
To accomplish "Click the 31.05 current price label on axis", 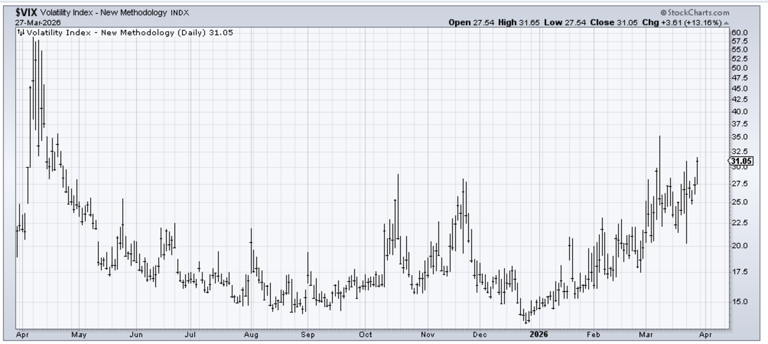I will pos(740,161).
